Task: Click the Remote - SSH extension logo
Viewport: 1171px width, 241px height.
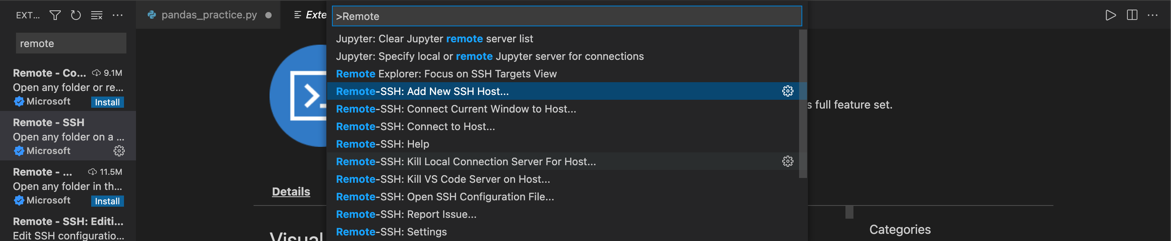Action: [x=298, y=96]
